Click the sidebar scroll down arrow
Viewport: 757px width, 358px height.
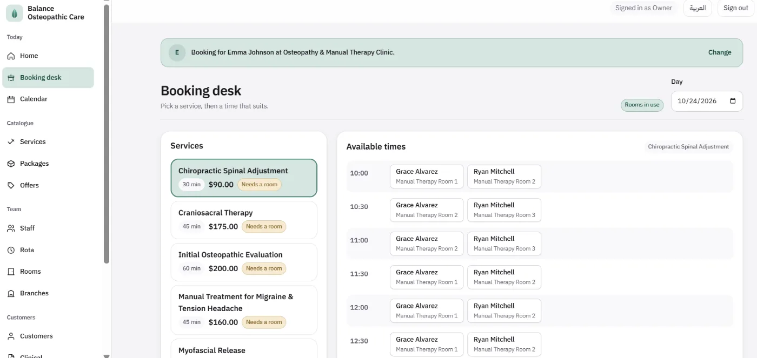(107, 355)
